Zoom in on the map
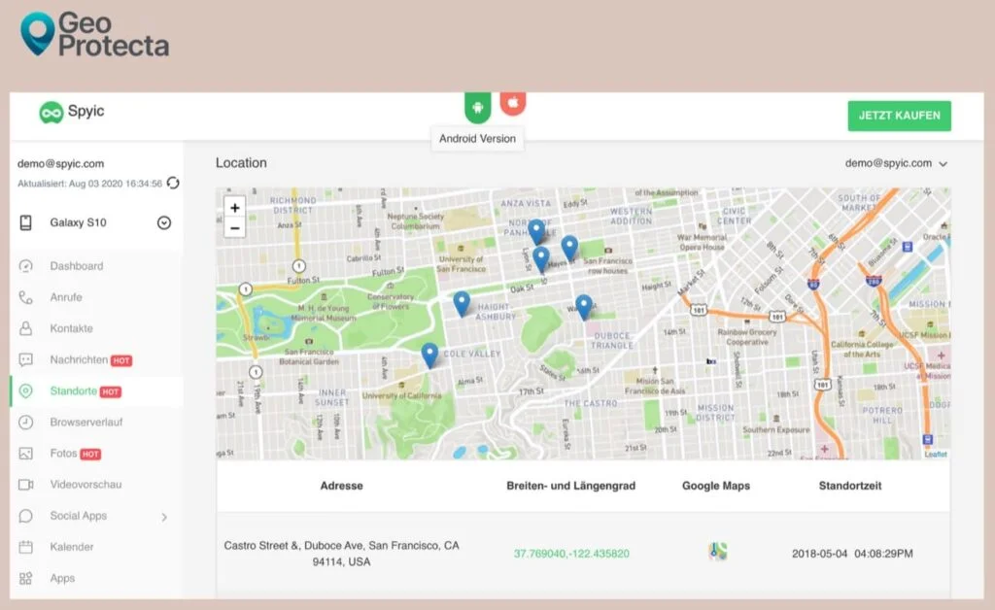This screenshot has height=610, width=995. pos(235,207)
